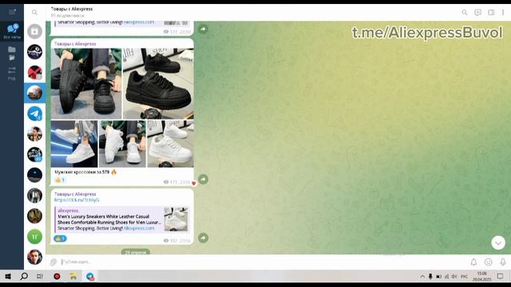
Task: Search inside the channel via header magnifier
Action: tap(465, 13)
